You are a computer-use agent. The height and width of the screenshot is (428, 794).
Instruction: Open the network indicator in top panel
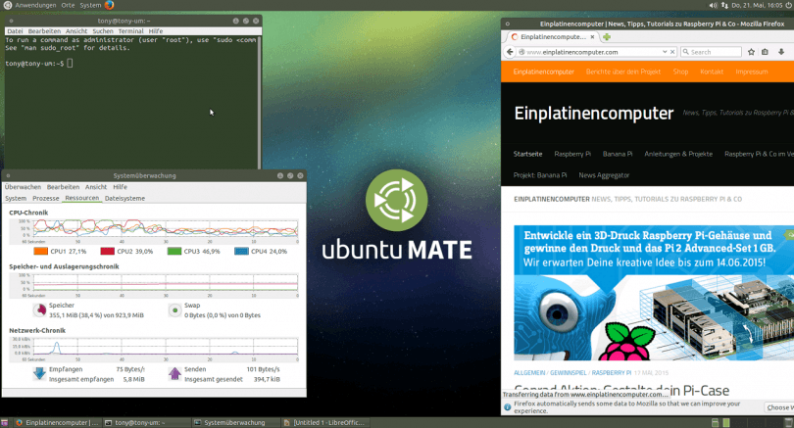pos(724,5)
